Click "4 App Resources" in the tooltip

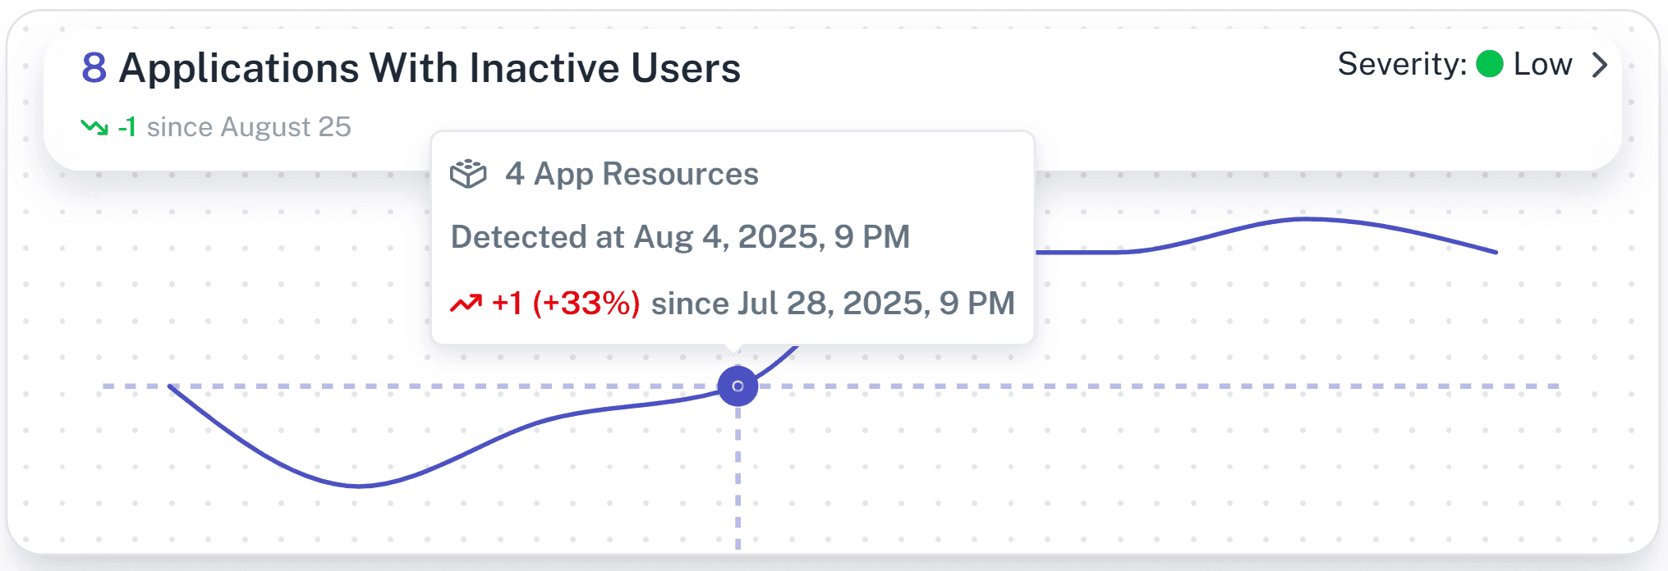pyautogui.click(x=632, y=174)
